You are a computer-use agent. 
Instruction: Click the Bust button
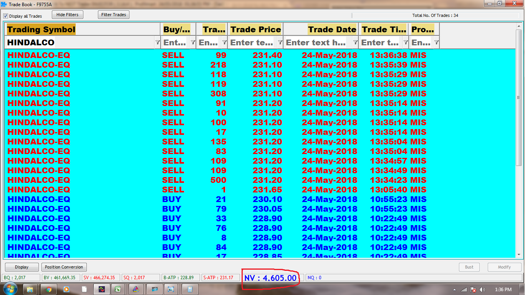tap(469, 267)
